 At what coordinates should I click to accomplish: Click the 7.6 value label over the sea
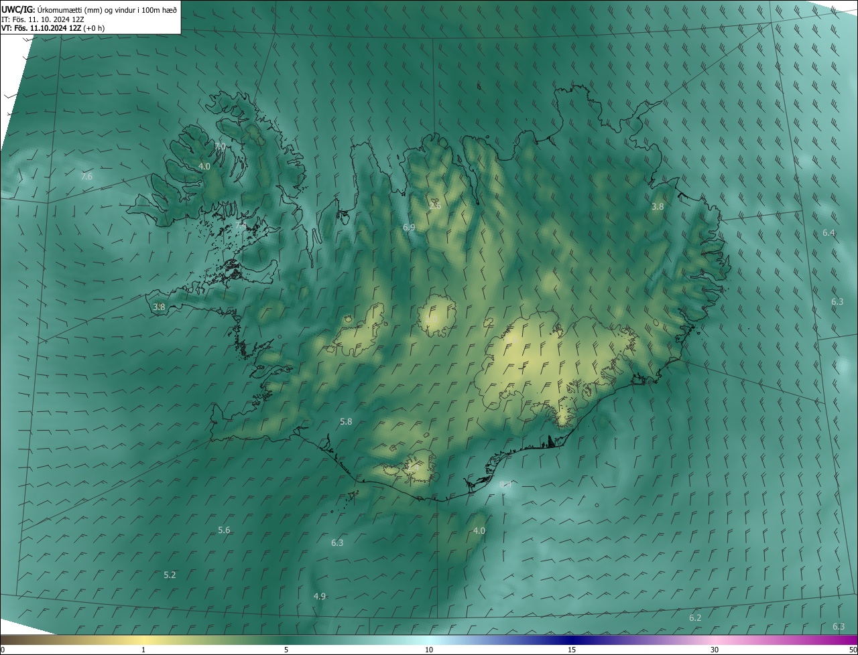pos(86,177)
